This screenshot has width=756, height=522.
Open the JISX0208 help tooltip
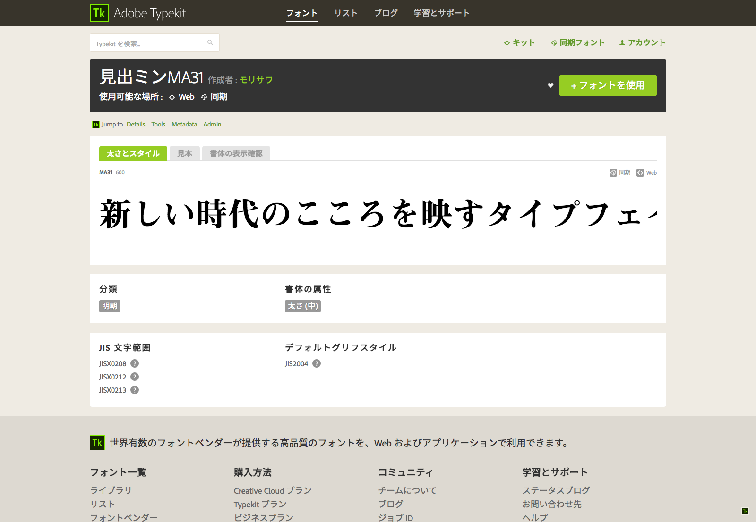pyautogui.click(x=134, y=363)
